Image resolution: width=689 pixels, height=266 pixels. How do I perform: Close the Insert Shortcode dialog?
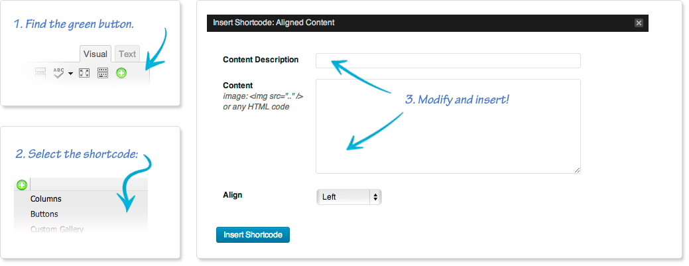point(639,23)
